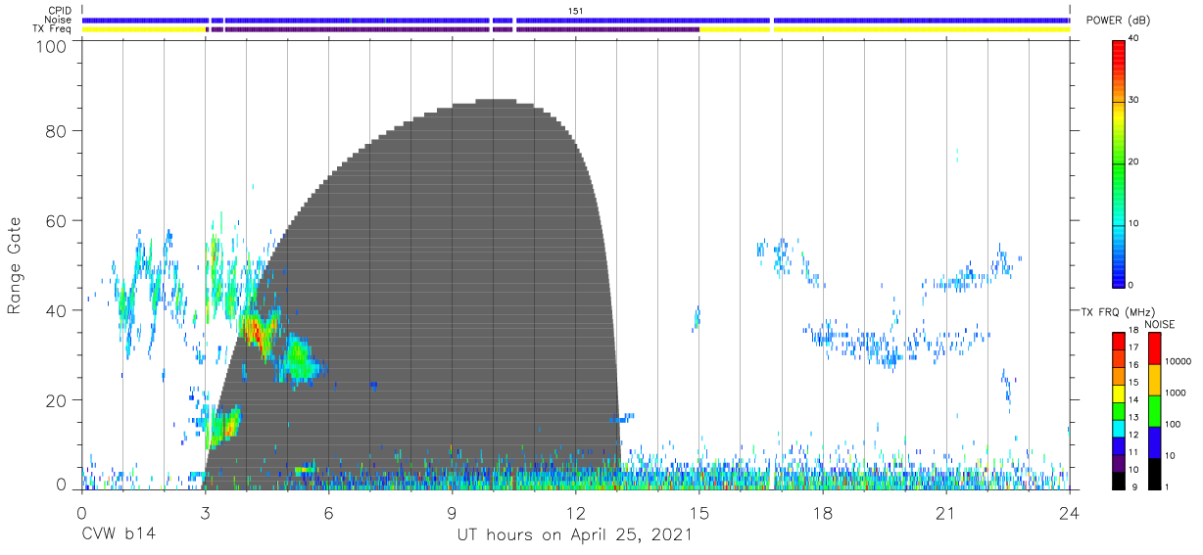Click the red high-power echo near 4 UT
The height and width of the screenshot is (555, 1203).
point(257,332)
